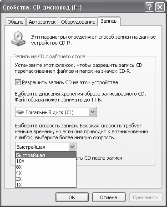Collapse the write speed dropdown arrow

[x=72, y=147]
